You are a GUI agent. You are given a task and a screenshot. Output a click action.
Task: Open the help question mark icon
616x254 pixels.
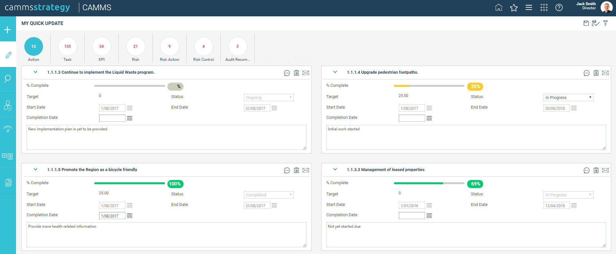coord(559,8)
